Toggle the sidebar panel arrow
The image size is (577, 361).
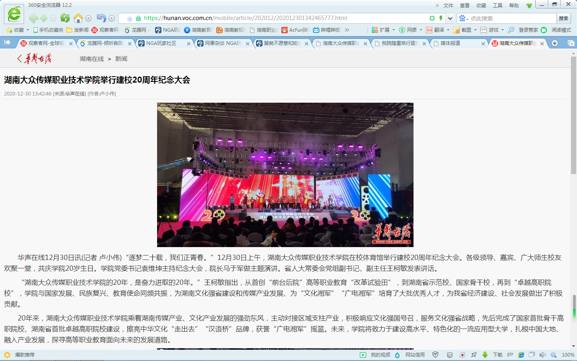[x=7, y=43]
